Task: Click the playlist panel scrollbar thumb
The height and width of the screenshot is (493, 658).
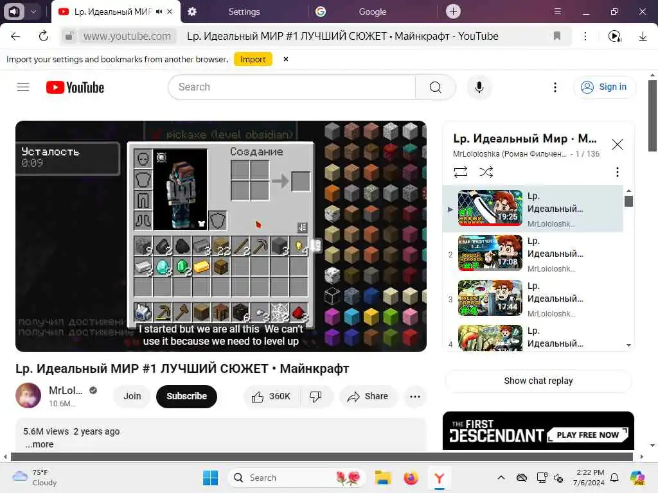Action: (628, 202)
